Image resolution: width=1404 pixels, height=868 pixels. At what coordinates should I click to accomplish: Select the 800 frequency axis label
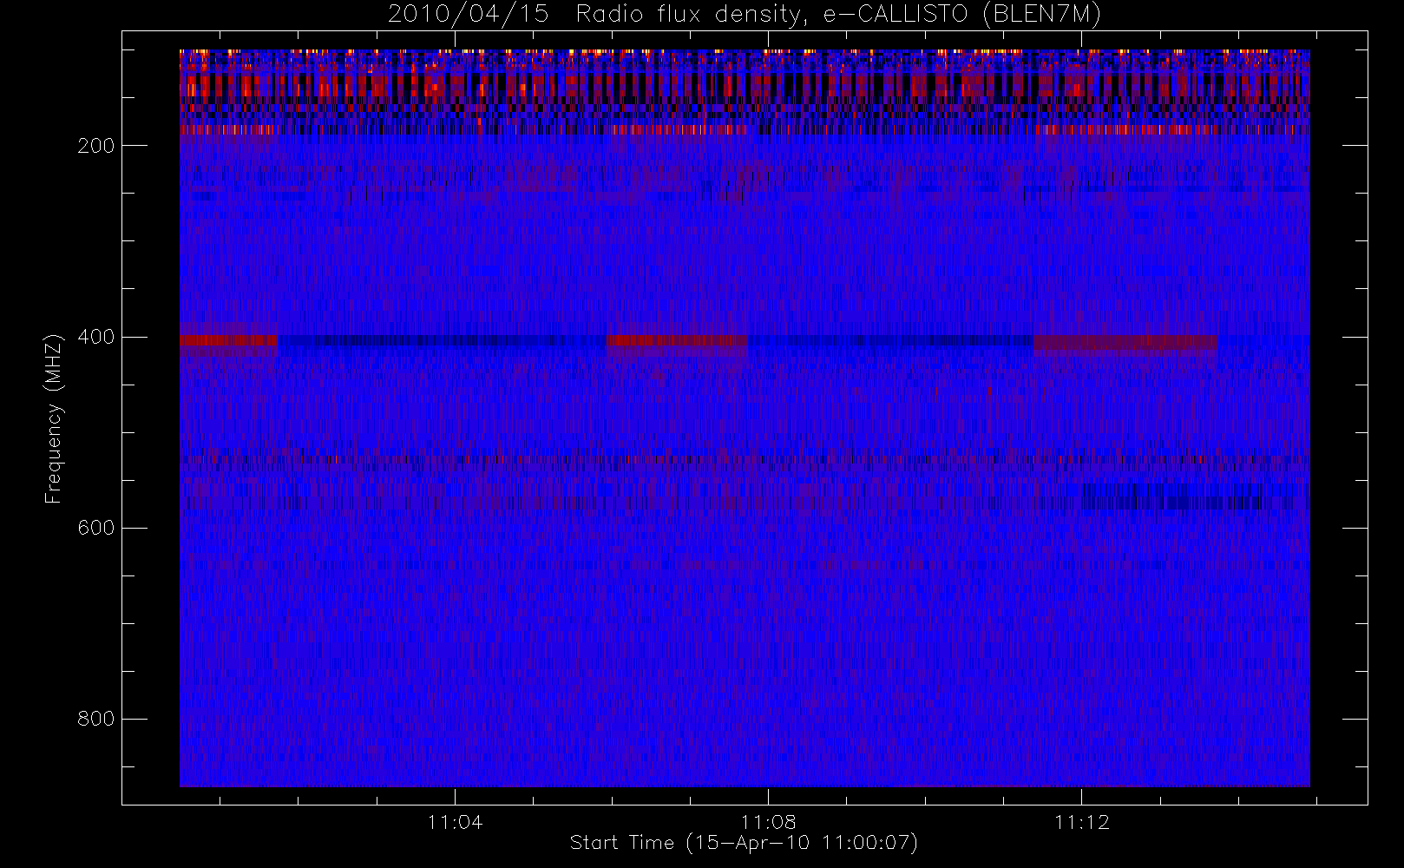pyautogui.click(x=96, y=719)
